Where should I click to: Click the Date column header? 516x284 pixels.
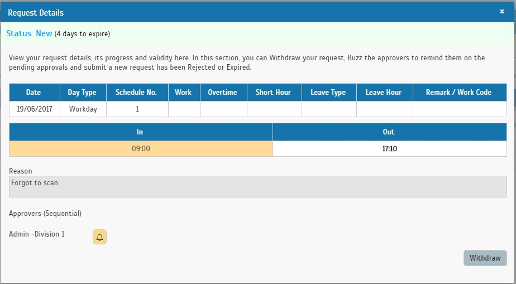[34, 93]
